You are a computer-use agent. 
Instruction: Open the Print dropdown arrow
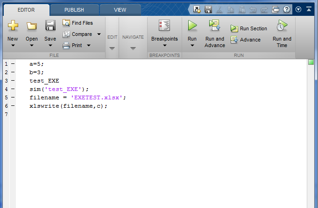click(88, 46)
